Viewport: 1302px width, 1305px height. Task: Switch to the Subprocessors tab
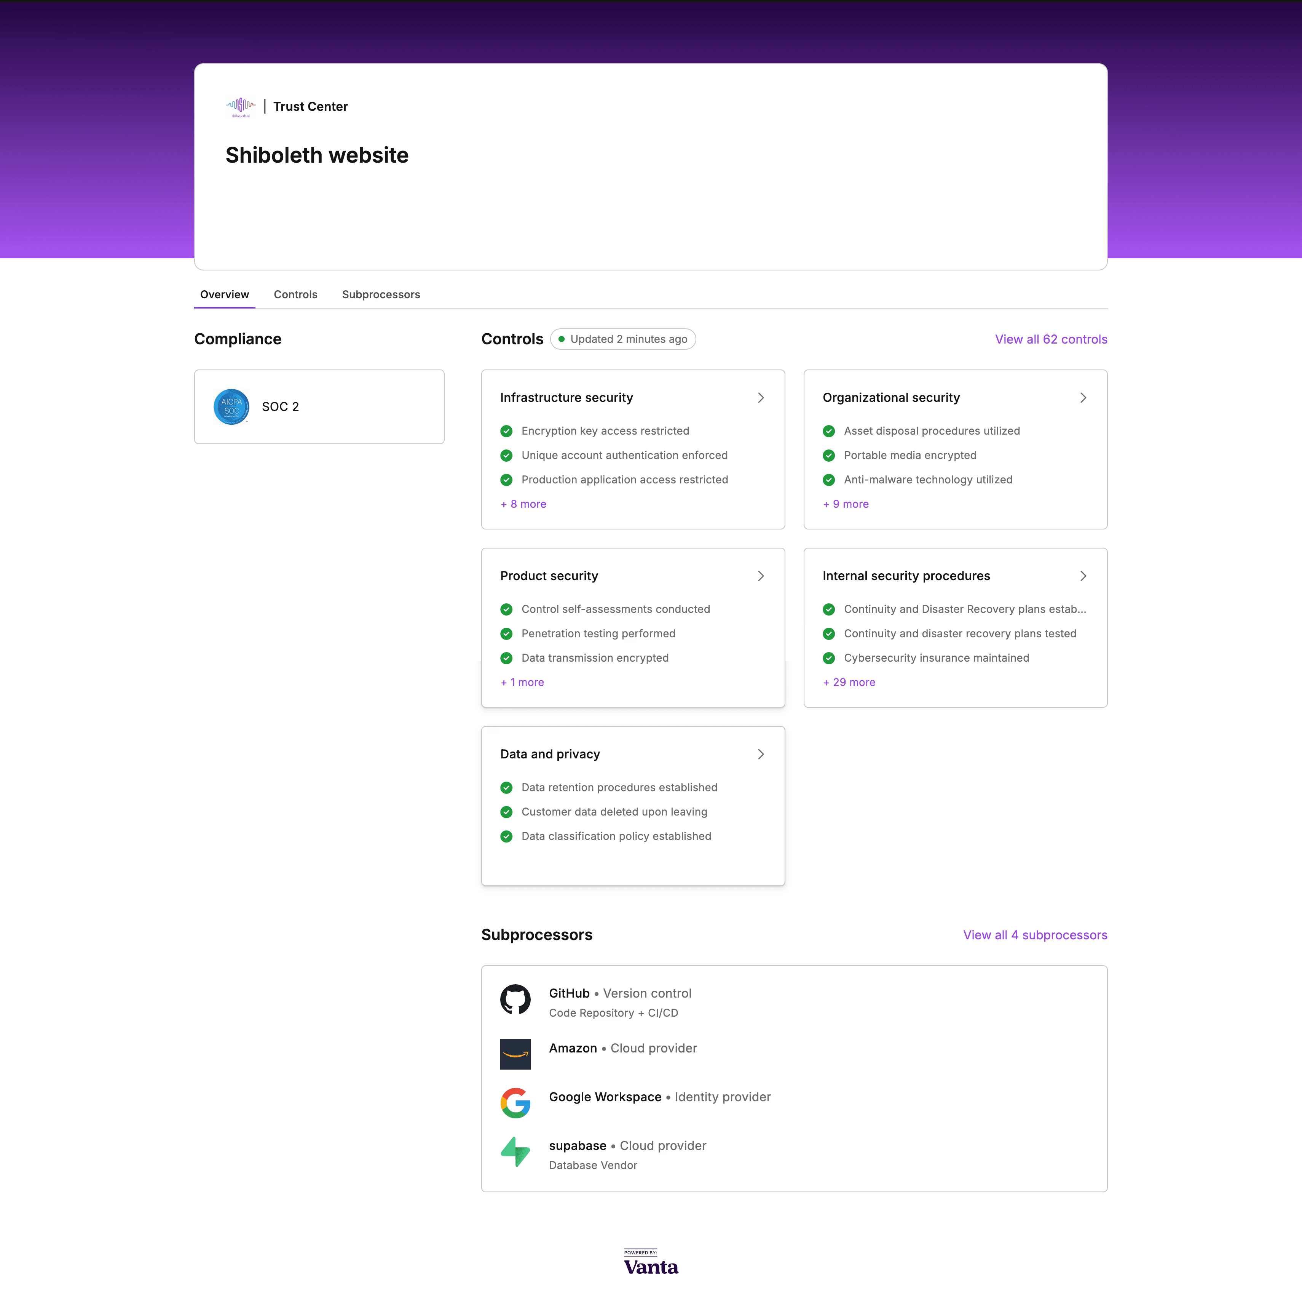point(381,294)
